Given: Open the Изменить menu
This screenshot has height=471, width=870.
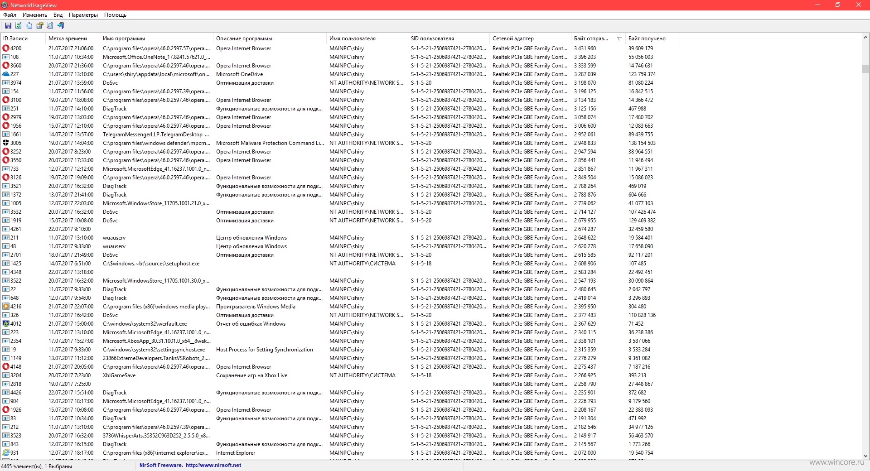Looking at the screenshot, I should pos(35,15).
